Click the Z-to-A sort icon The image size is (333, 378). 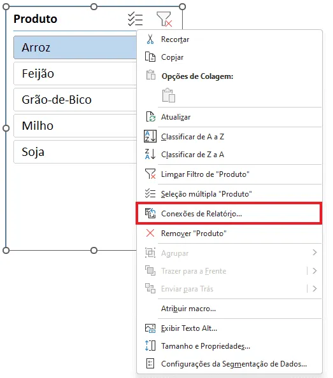150,154
